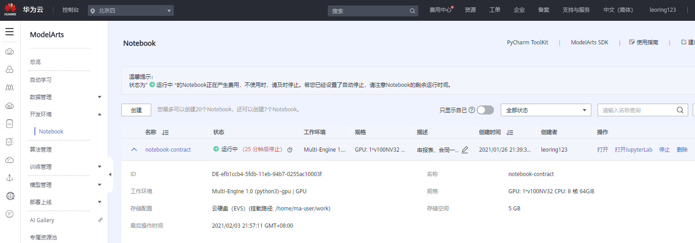
Task: Open ModelArts SDK link
Action: coord(590,43)
